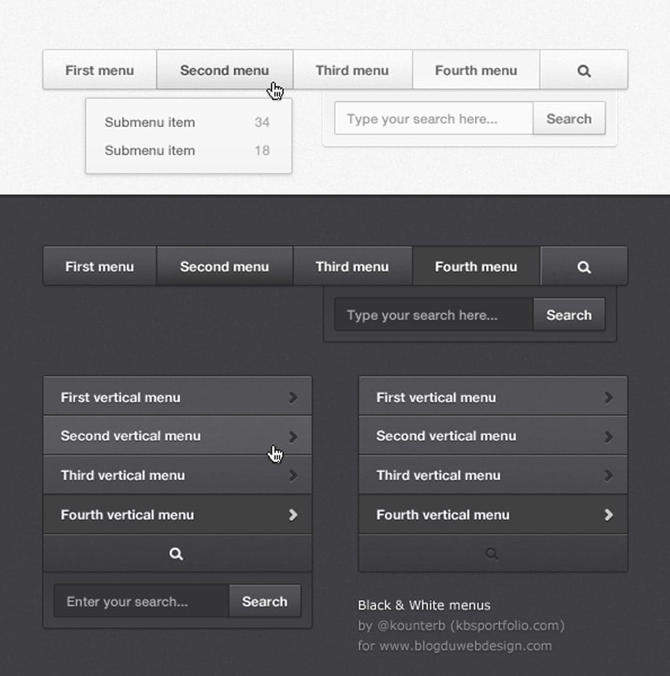Expand Third vertical menu arrow in the right panel
670x676 pixels.
tap(609, 475)
